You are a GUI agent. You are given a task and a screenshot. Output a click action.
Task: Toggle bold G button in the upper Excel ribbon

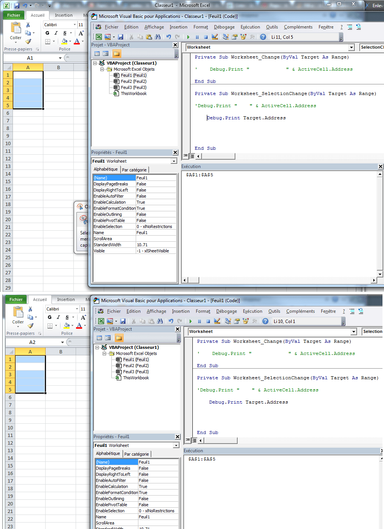(48, 33)
